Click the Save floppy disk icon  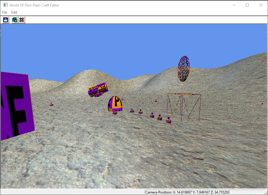6,20
